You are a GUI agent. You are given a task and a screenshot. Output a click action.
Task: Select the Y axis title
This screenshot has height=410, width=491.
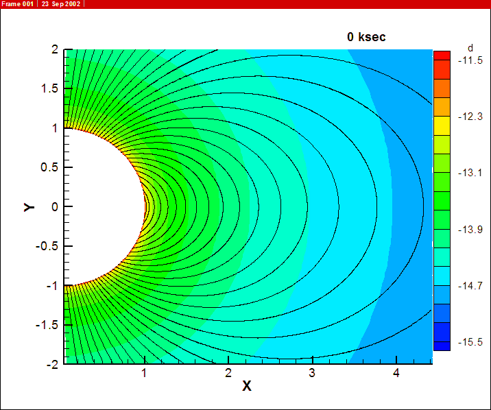[x=29, y=206]
